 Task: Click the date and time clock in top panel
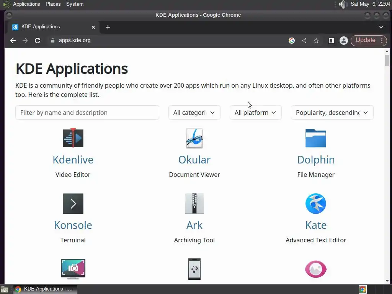click(370, 4)
